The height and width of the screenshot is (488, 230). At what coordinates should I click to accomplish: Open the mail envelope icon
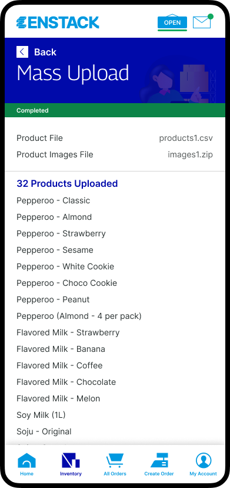click(x=202, y=22)
